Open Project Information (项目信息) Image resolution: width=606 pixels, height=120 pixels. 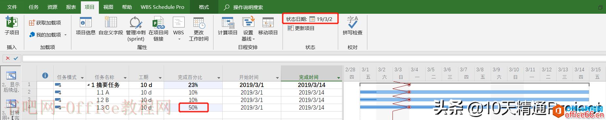point(86,26)
